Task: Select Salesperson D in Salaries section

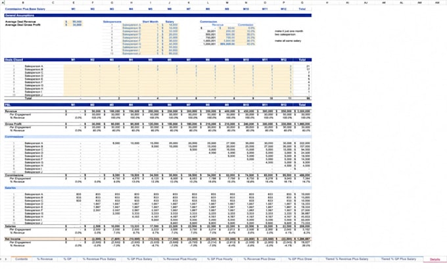Action: pyautogui.click(x=34, y=204)
